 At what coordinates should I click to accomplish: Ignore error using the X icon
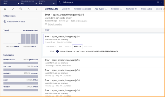pos(29,9)
